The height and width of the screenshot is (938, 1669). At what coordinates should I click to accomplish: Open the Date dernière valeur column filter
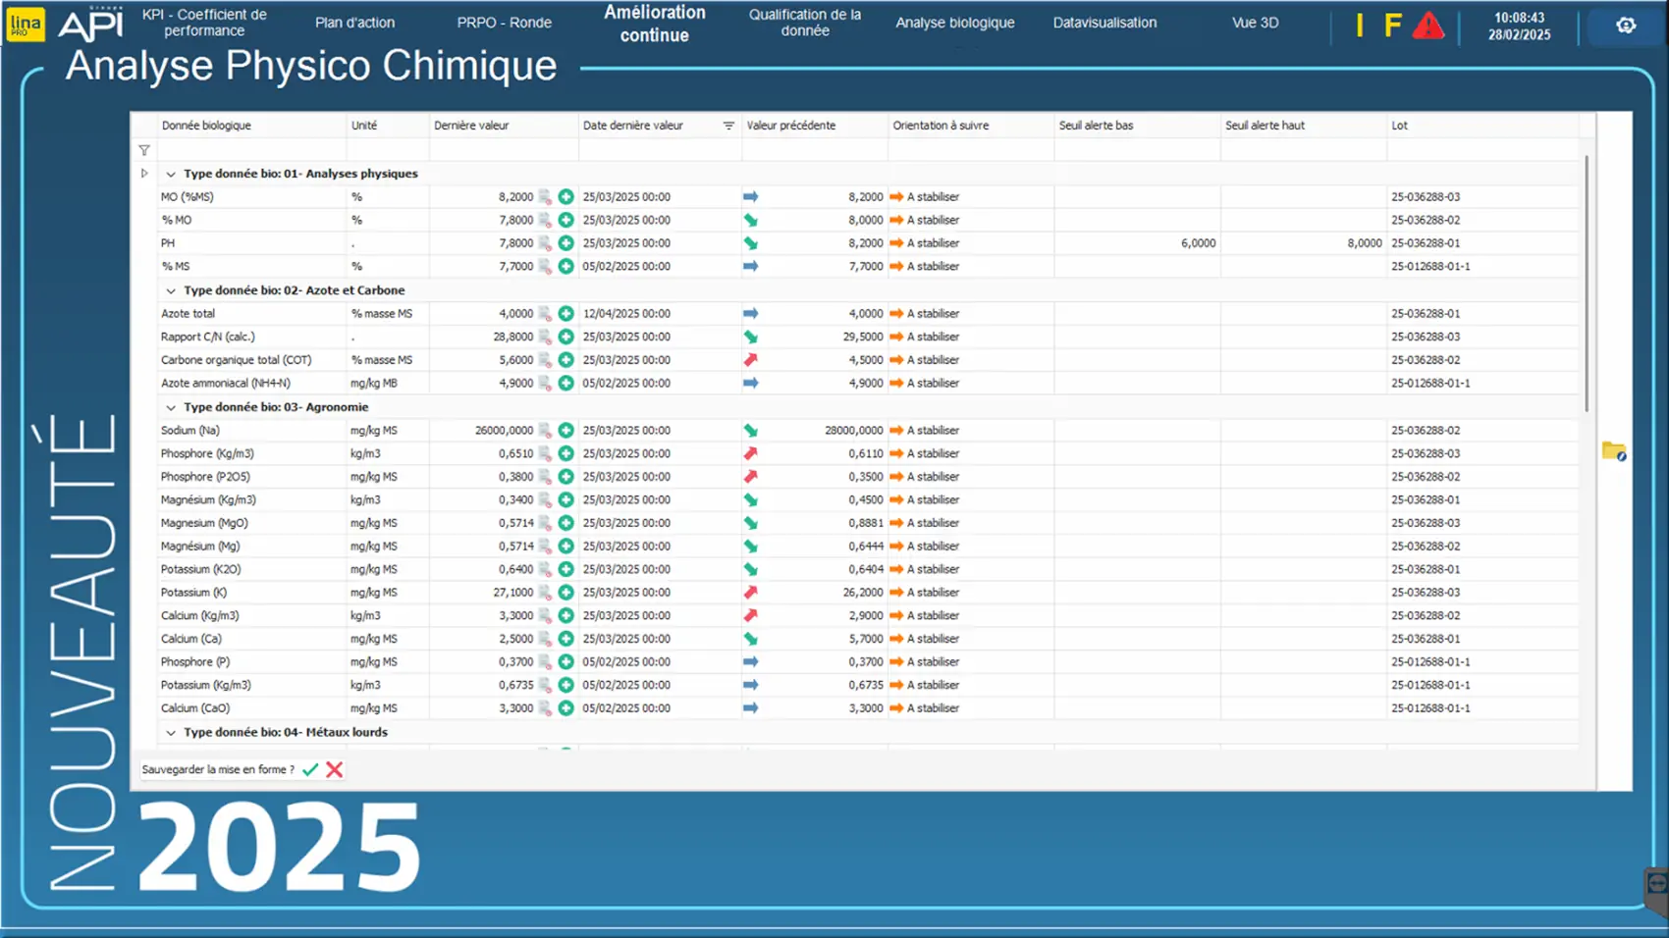point(728,126)
